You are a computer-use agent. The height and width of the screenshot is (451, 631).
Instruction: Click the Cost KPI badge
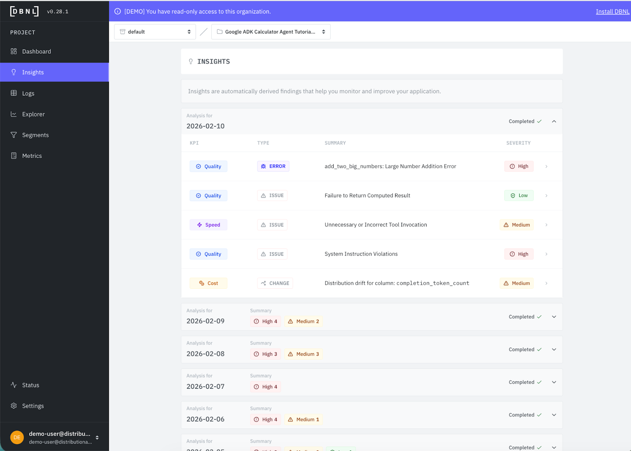pos(208,283)
